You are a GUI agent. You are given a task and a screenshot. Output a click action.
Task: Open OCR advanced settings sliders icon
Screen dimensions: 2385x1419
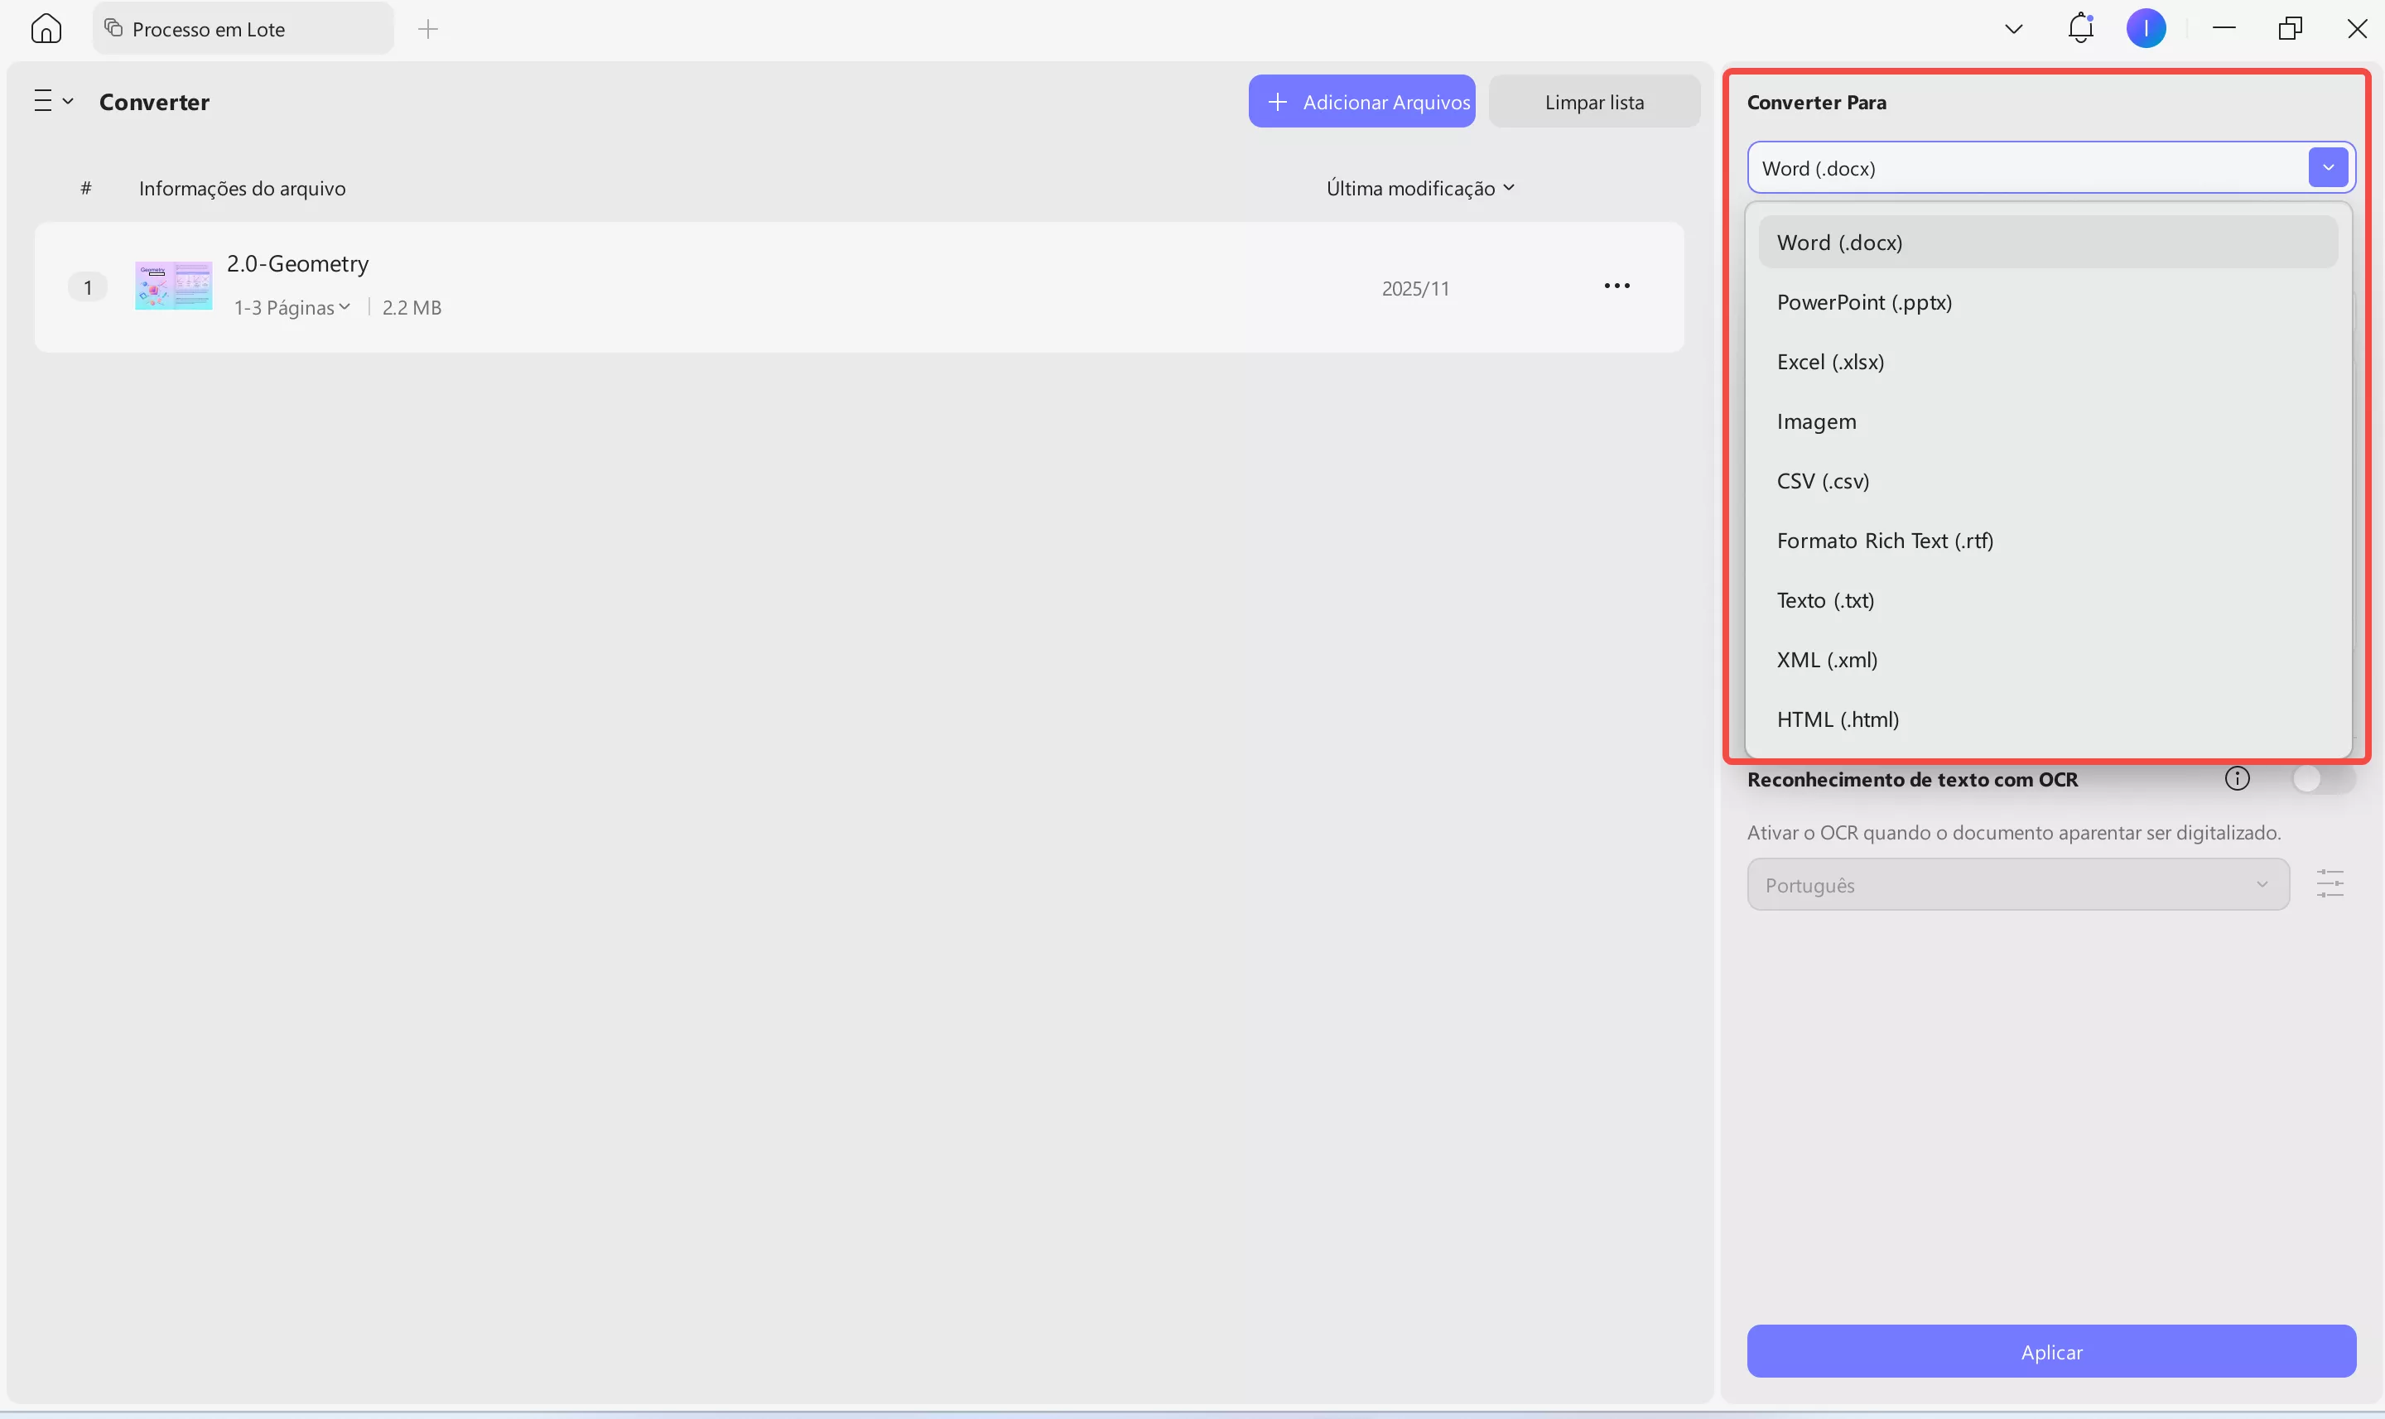tap(2330, 883)
